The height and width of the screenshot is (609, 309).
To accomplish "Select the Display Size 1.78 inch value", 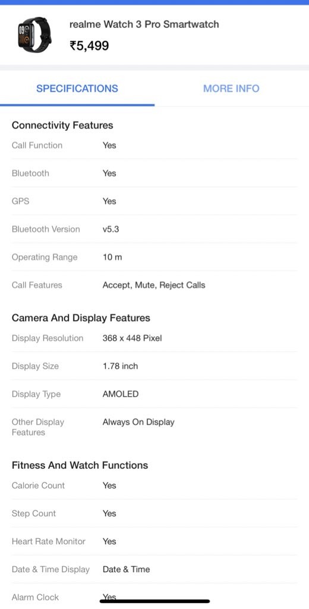I will (121, 366).
